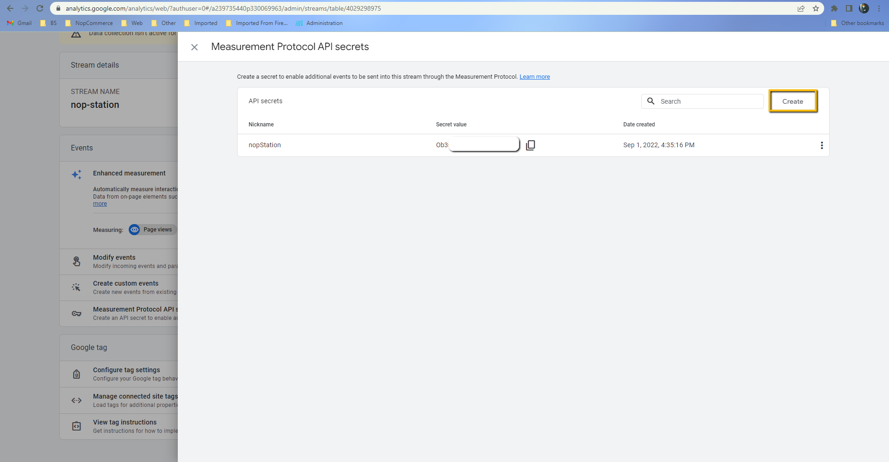Click the Configure tag settings bag icon

[x=76, y=374]
